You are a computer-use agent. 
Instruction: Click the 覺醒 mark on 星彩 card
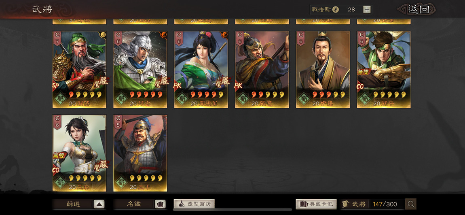(x=101, y=165)
